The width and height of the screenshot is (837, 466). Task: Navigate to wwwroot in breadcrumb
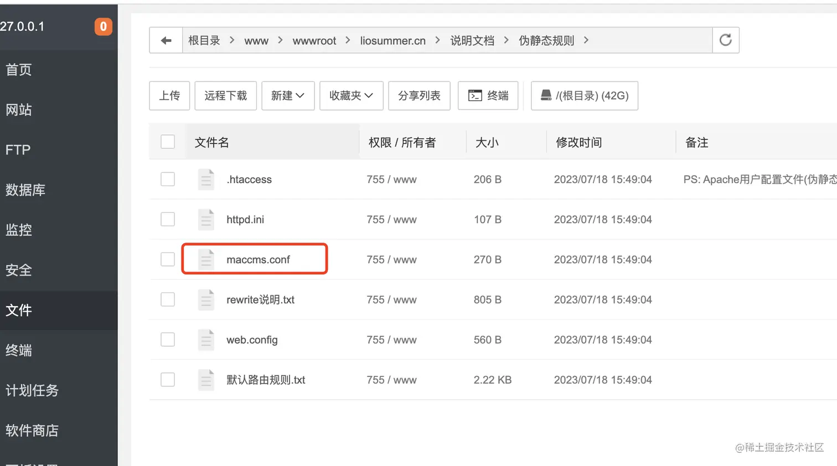point(314,41)
